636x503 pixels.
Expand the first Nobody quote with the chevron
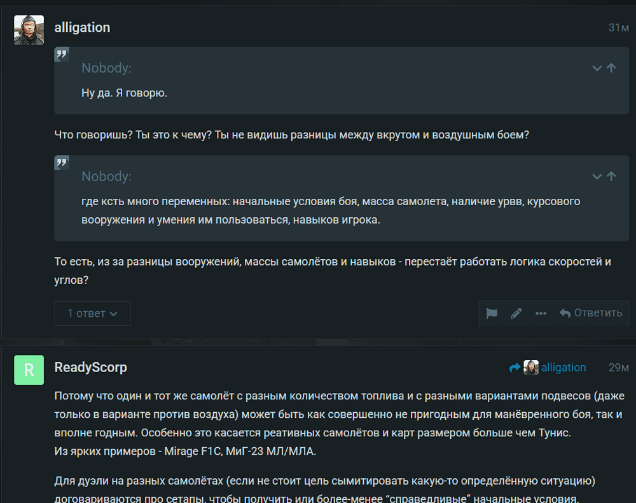tap(597, 68)
